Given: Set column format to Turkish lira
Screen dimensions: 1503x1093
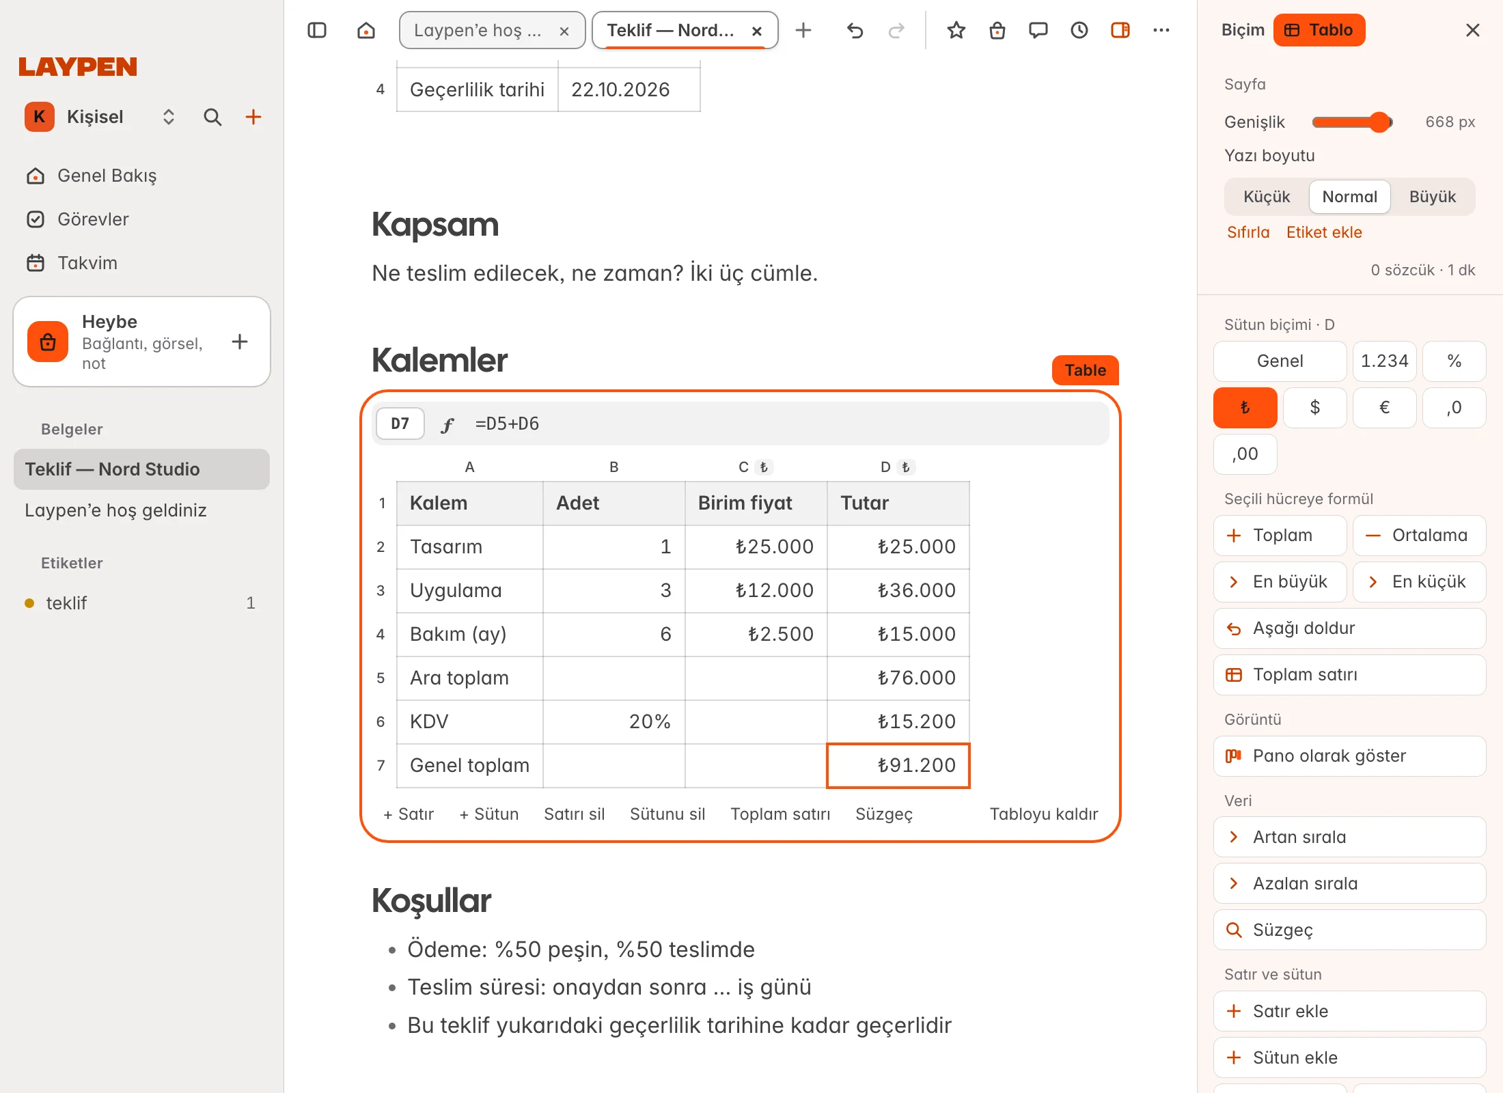Looking at the screenshot, I should 1245,408.
